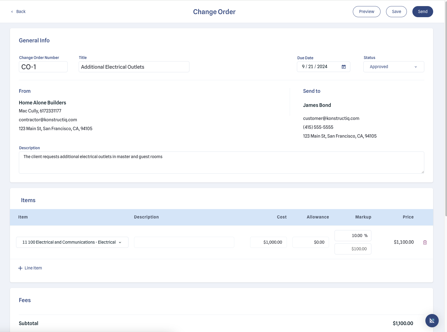Select the Line Item link to add a row
447x332 pixels.
pyautogui.click(x=33, y=268)
